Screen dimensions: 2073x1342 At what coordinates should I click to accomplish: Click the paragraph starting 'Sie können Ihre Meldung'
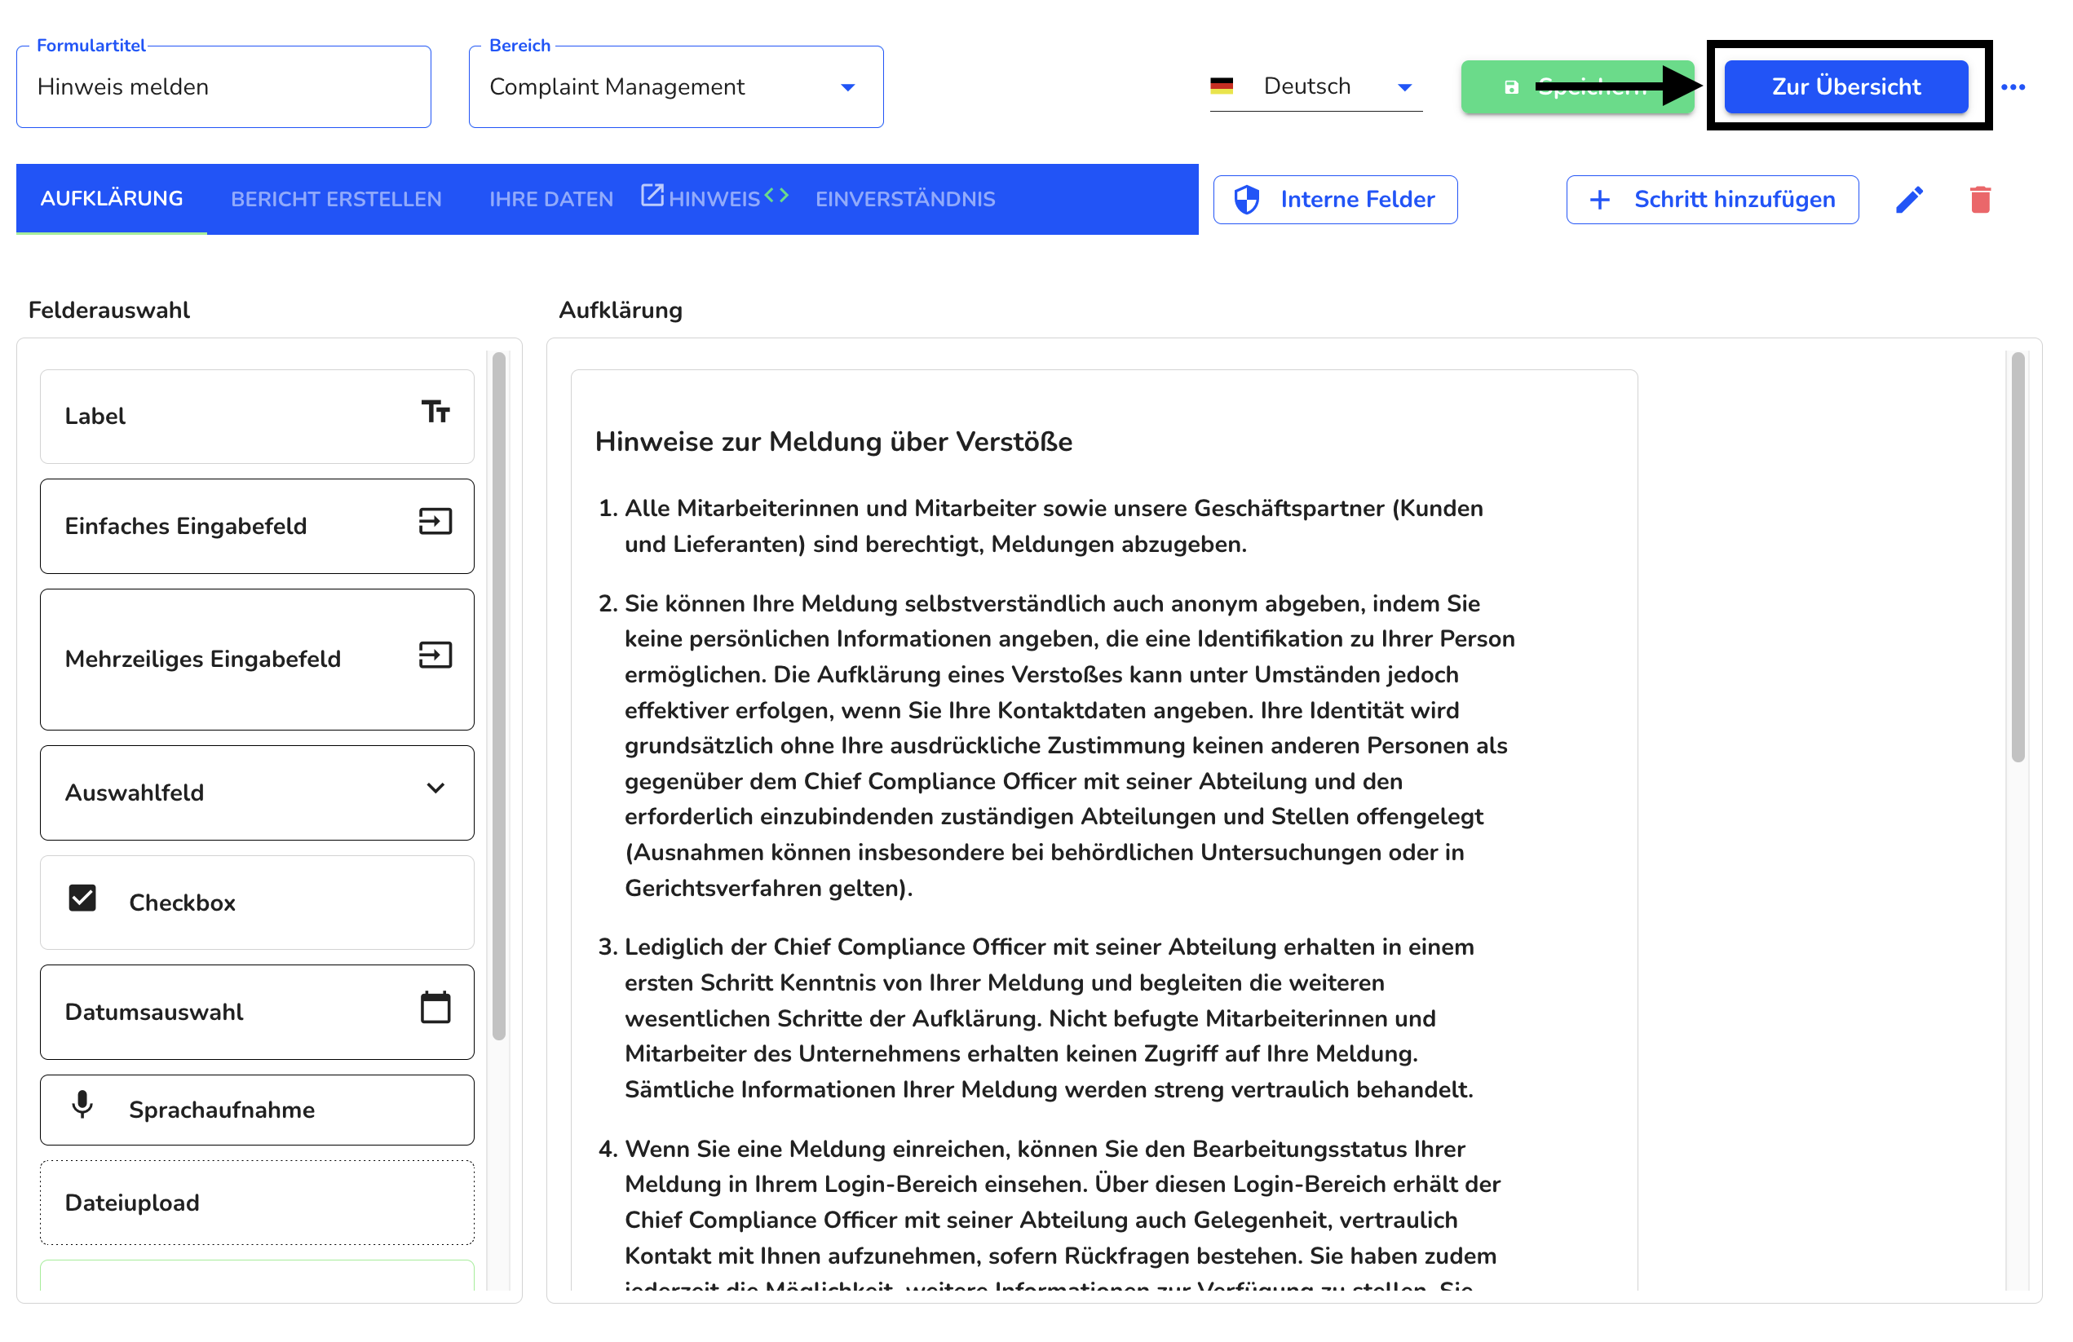point(1070,745)
